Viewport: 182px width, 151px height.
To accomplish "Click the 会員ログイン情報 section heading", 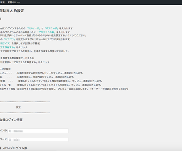I will click(x=11, y=120).
